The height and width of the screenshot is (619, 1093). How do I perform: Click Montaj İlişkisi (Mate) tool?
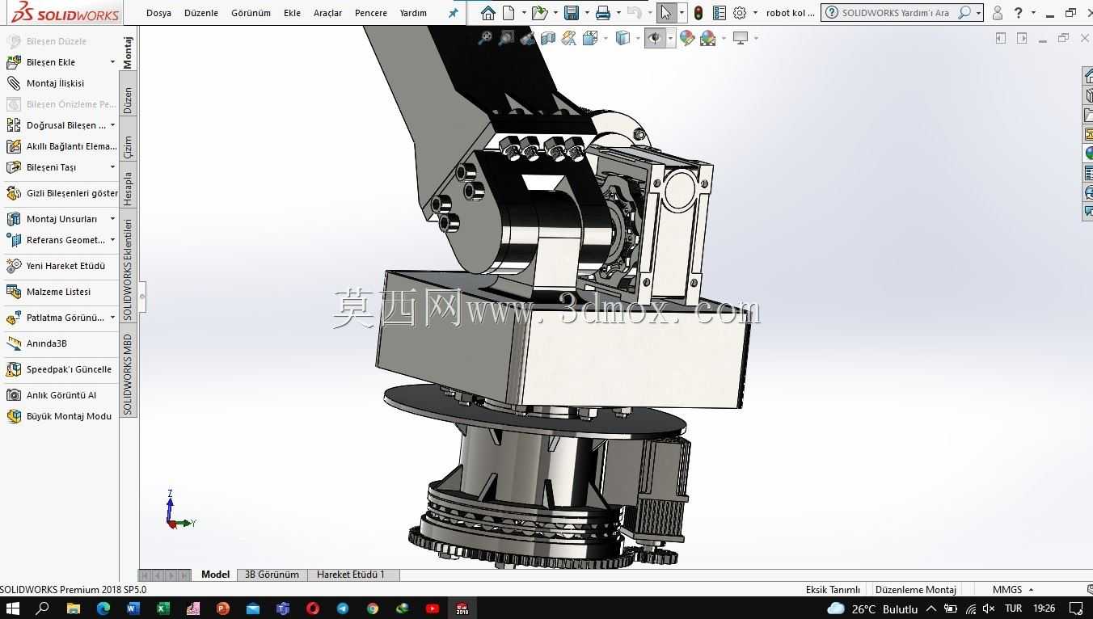pos(55,83)
